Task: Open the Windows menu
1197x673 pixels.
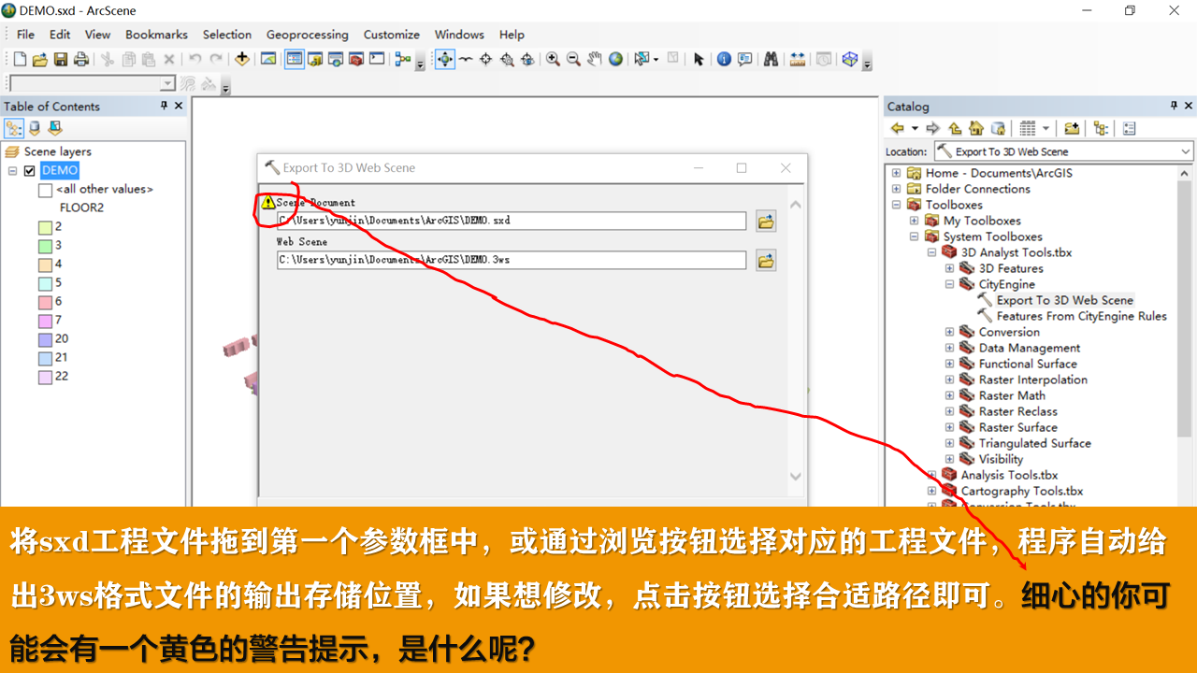Action: (x=459, y=35)
